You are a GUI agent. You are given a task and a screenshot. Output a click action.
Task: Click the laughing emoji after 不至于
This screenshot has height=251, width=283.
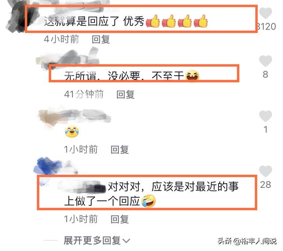(x=192, y=76)
